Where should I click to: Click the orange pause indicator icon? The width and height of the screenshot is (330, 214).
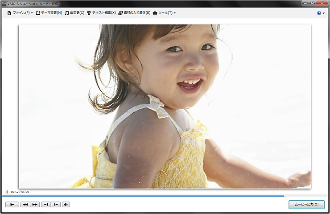[x=7, y=192]
